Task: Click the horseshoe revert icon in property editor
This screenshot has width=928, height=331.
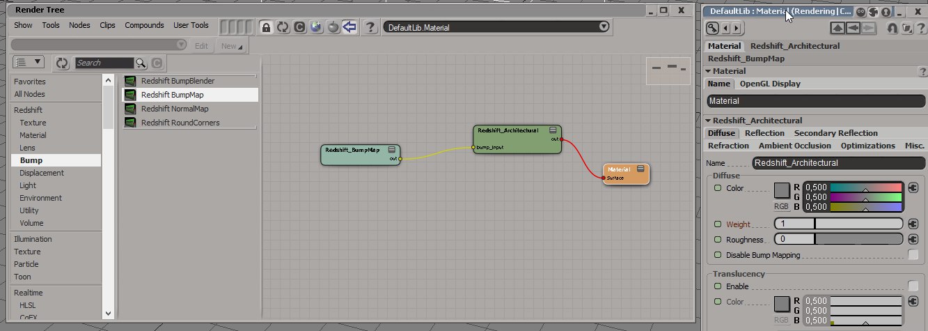Action: [x=892, y=29]
